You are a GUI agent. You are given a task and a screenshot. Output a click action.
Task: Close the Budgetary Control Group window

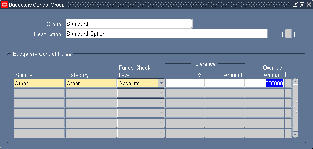pos(308,5)
